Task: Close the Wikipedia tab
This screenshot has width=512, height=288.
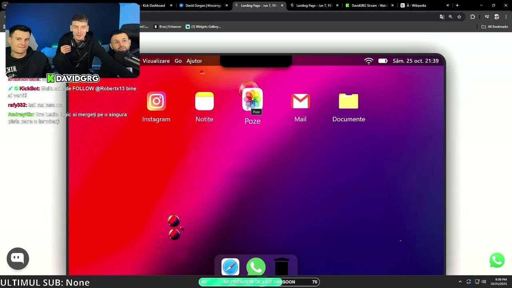Action: 448,6
